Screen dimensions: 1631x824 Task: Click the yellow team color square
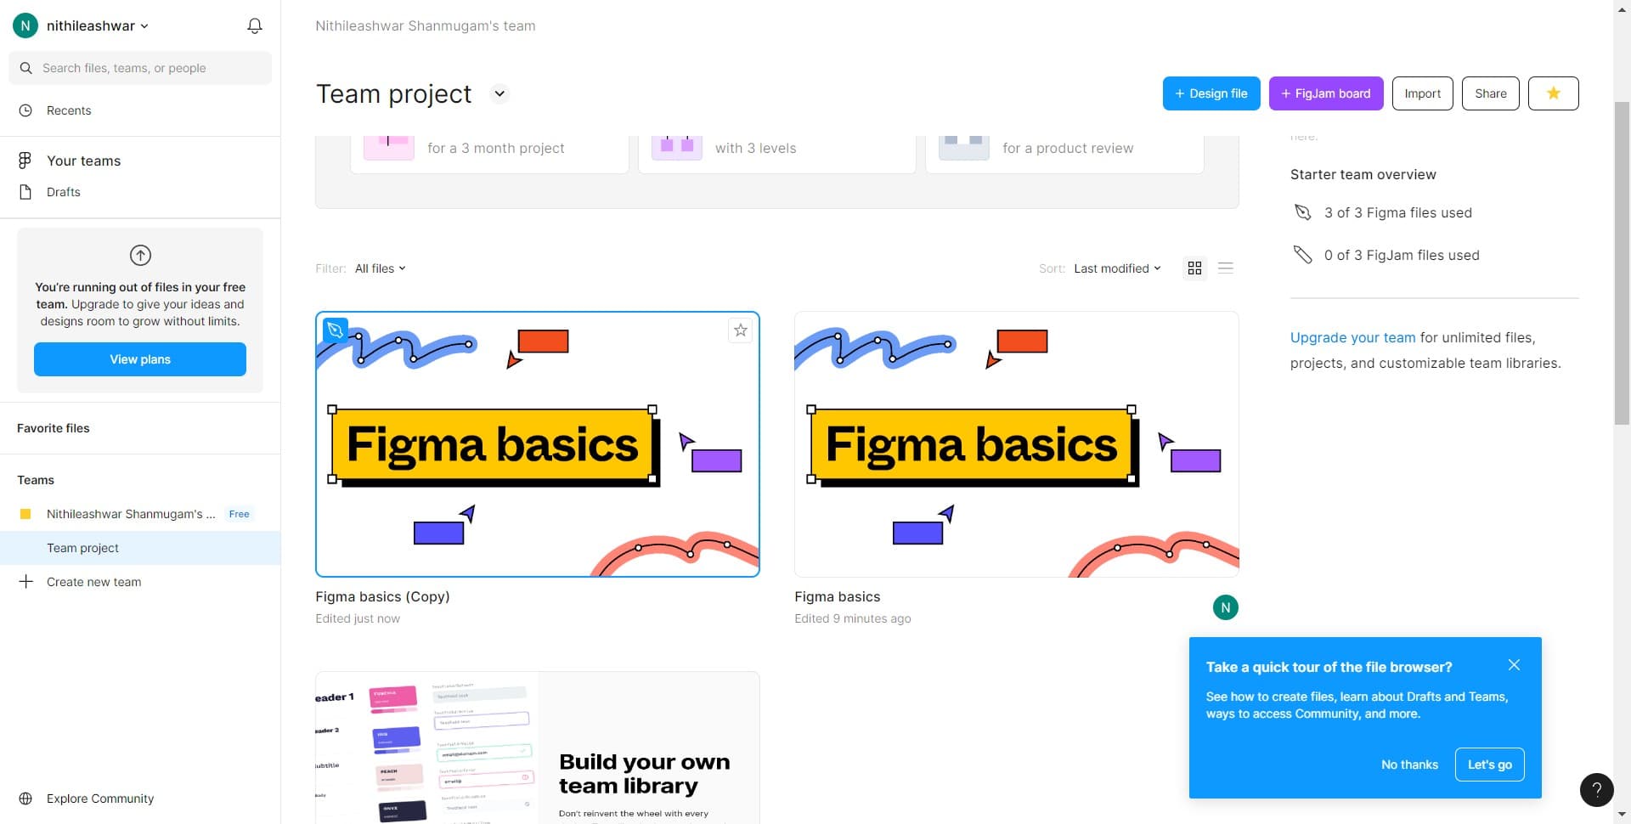click(x=25, y=514)
